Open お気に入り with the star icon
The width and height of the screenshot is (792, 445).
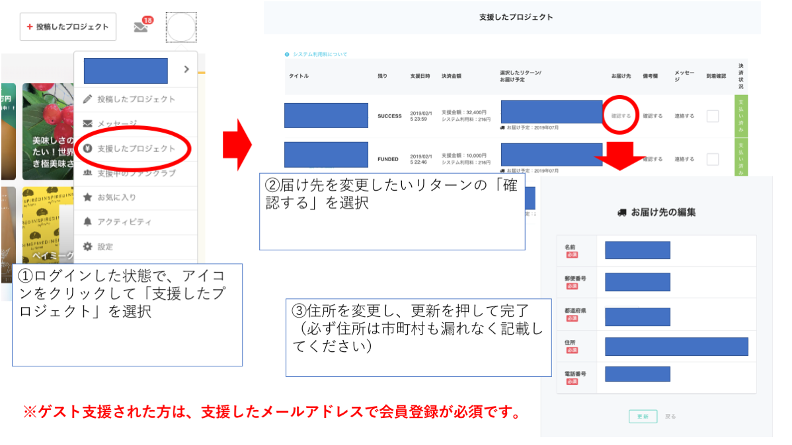[116, 197]
